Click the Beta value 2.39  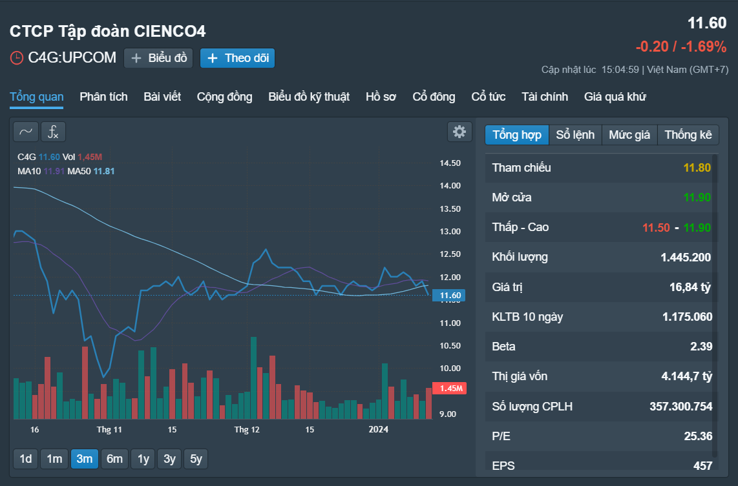701,347
